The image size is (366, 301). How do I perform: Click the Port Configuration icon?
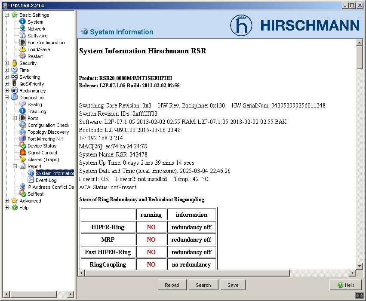coord(23,42)
